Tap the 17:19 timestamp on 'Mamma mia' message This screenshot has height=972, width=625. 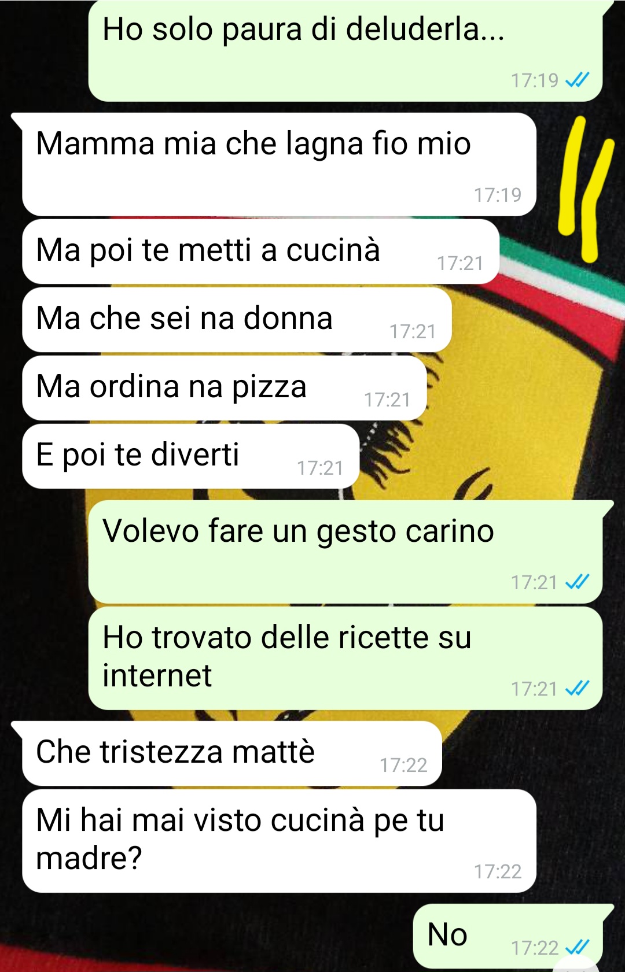(498, 195)
